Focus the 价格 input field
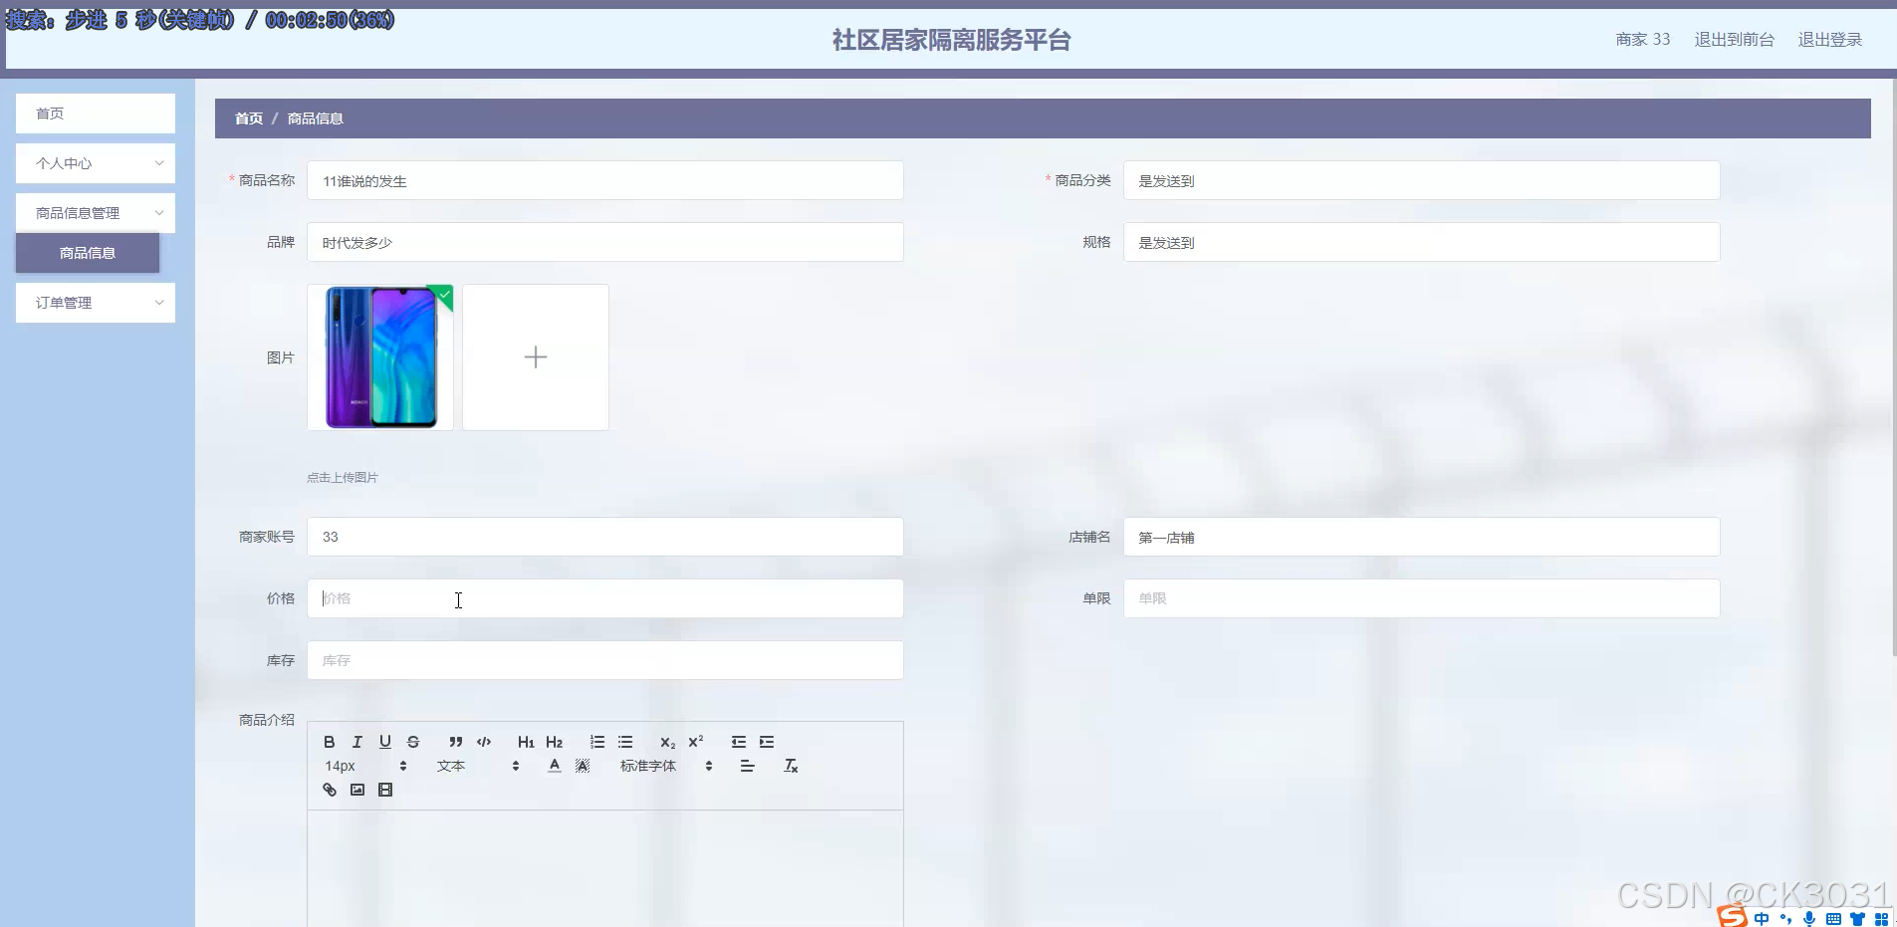Image resolution: width=1897 pixels, height=927 pixels. pos(605,598)
